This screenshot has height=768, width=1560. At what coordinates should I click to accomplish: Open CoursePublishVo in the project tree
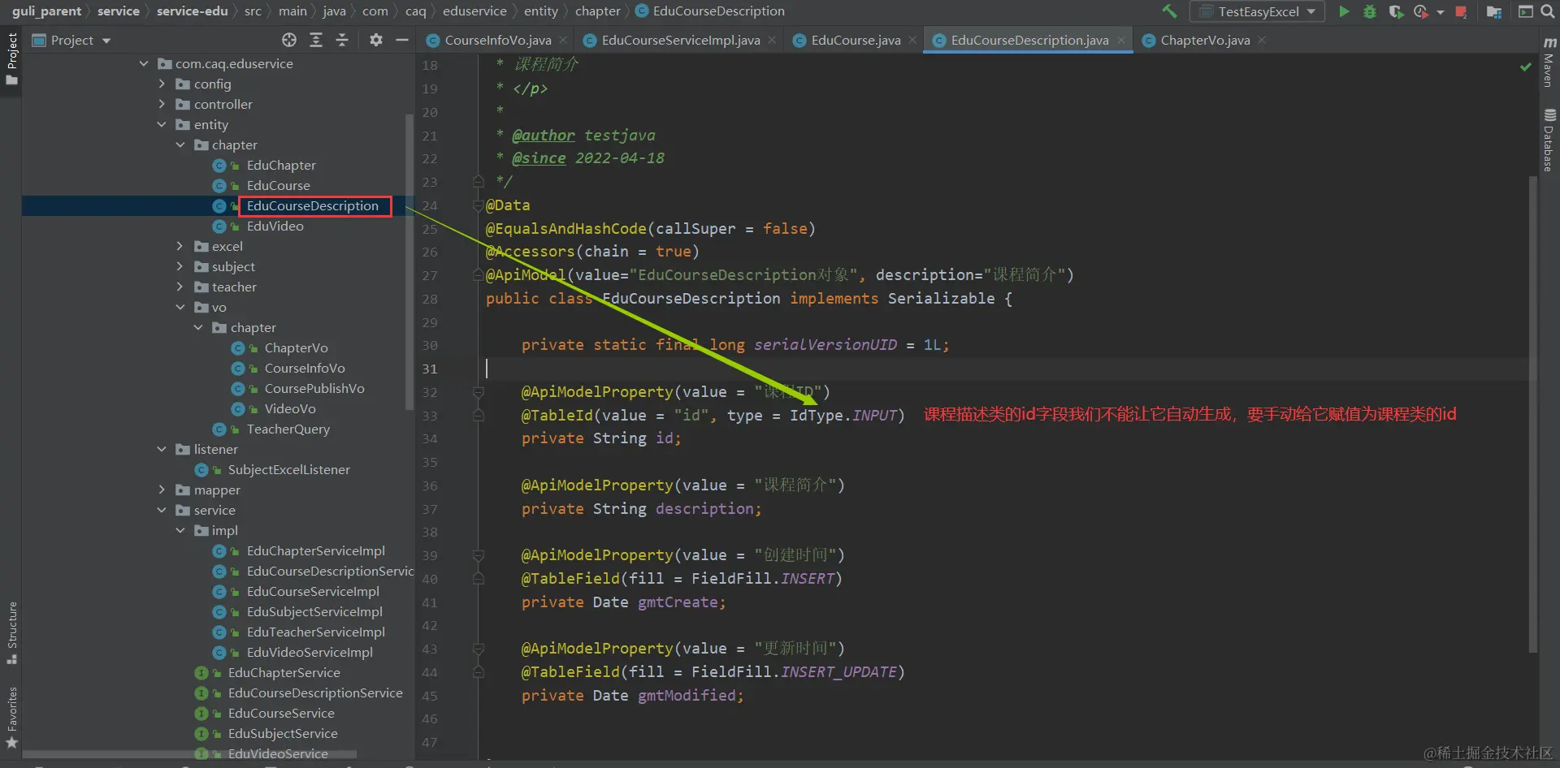click(314, 388)
